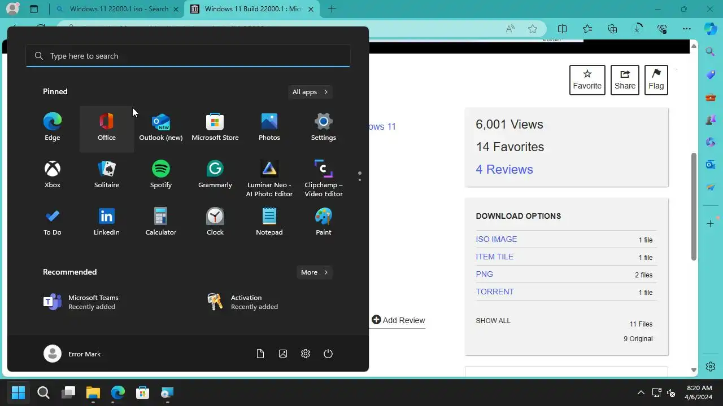This screenshot has width=723, height=406.
Task: Open the Calculator app
Action: (x=161, y=222)
